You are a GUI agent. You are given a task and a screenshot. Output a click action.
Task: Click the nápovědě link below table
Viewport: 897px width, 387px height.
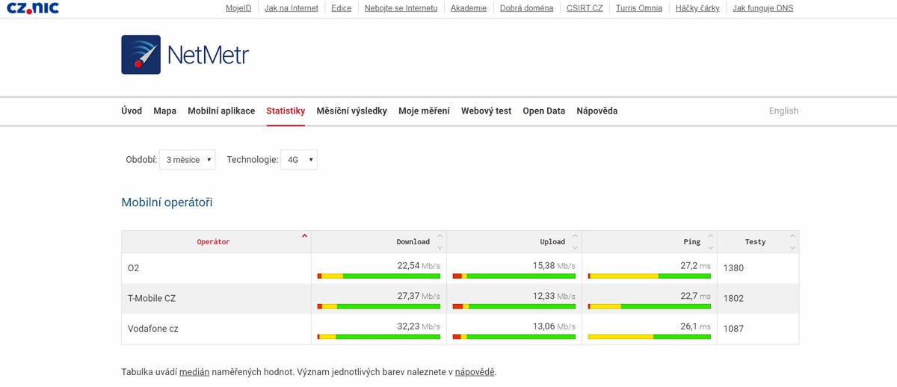475,371
